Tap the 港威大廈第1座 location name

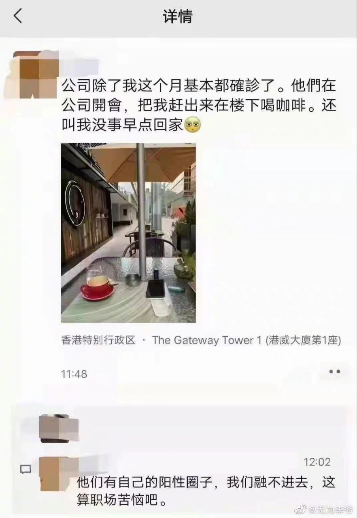304,340
